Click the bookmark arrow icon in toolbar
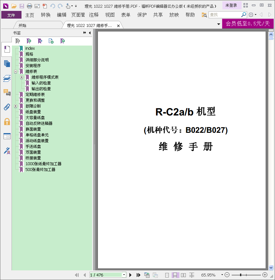The image size is (275, 280). 40,41
